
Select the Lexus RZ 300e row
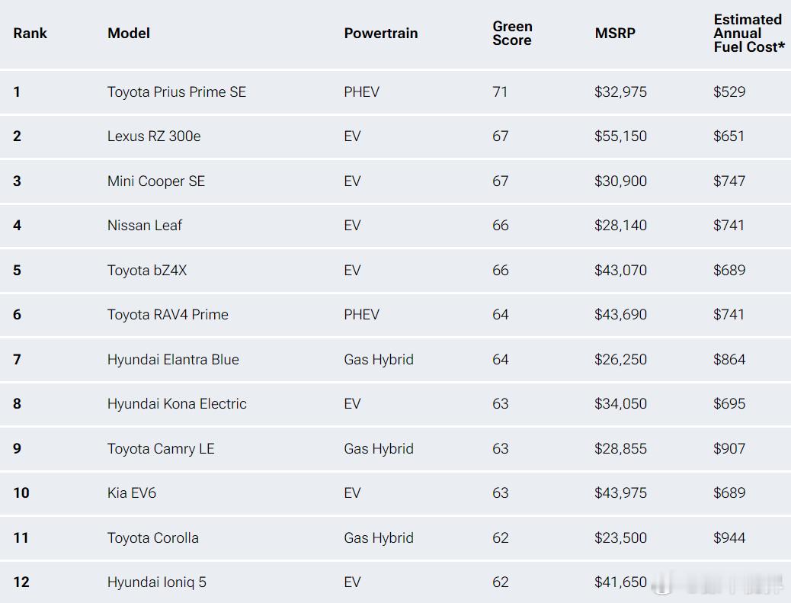pyautogui.click(x=395, y=136)
